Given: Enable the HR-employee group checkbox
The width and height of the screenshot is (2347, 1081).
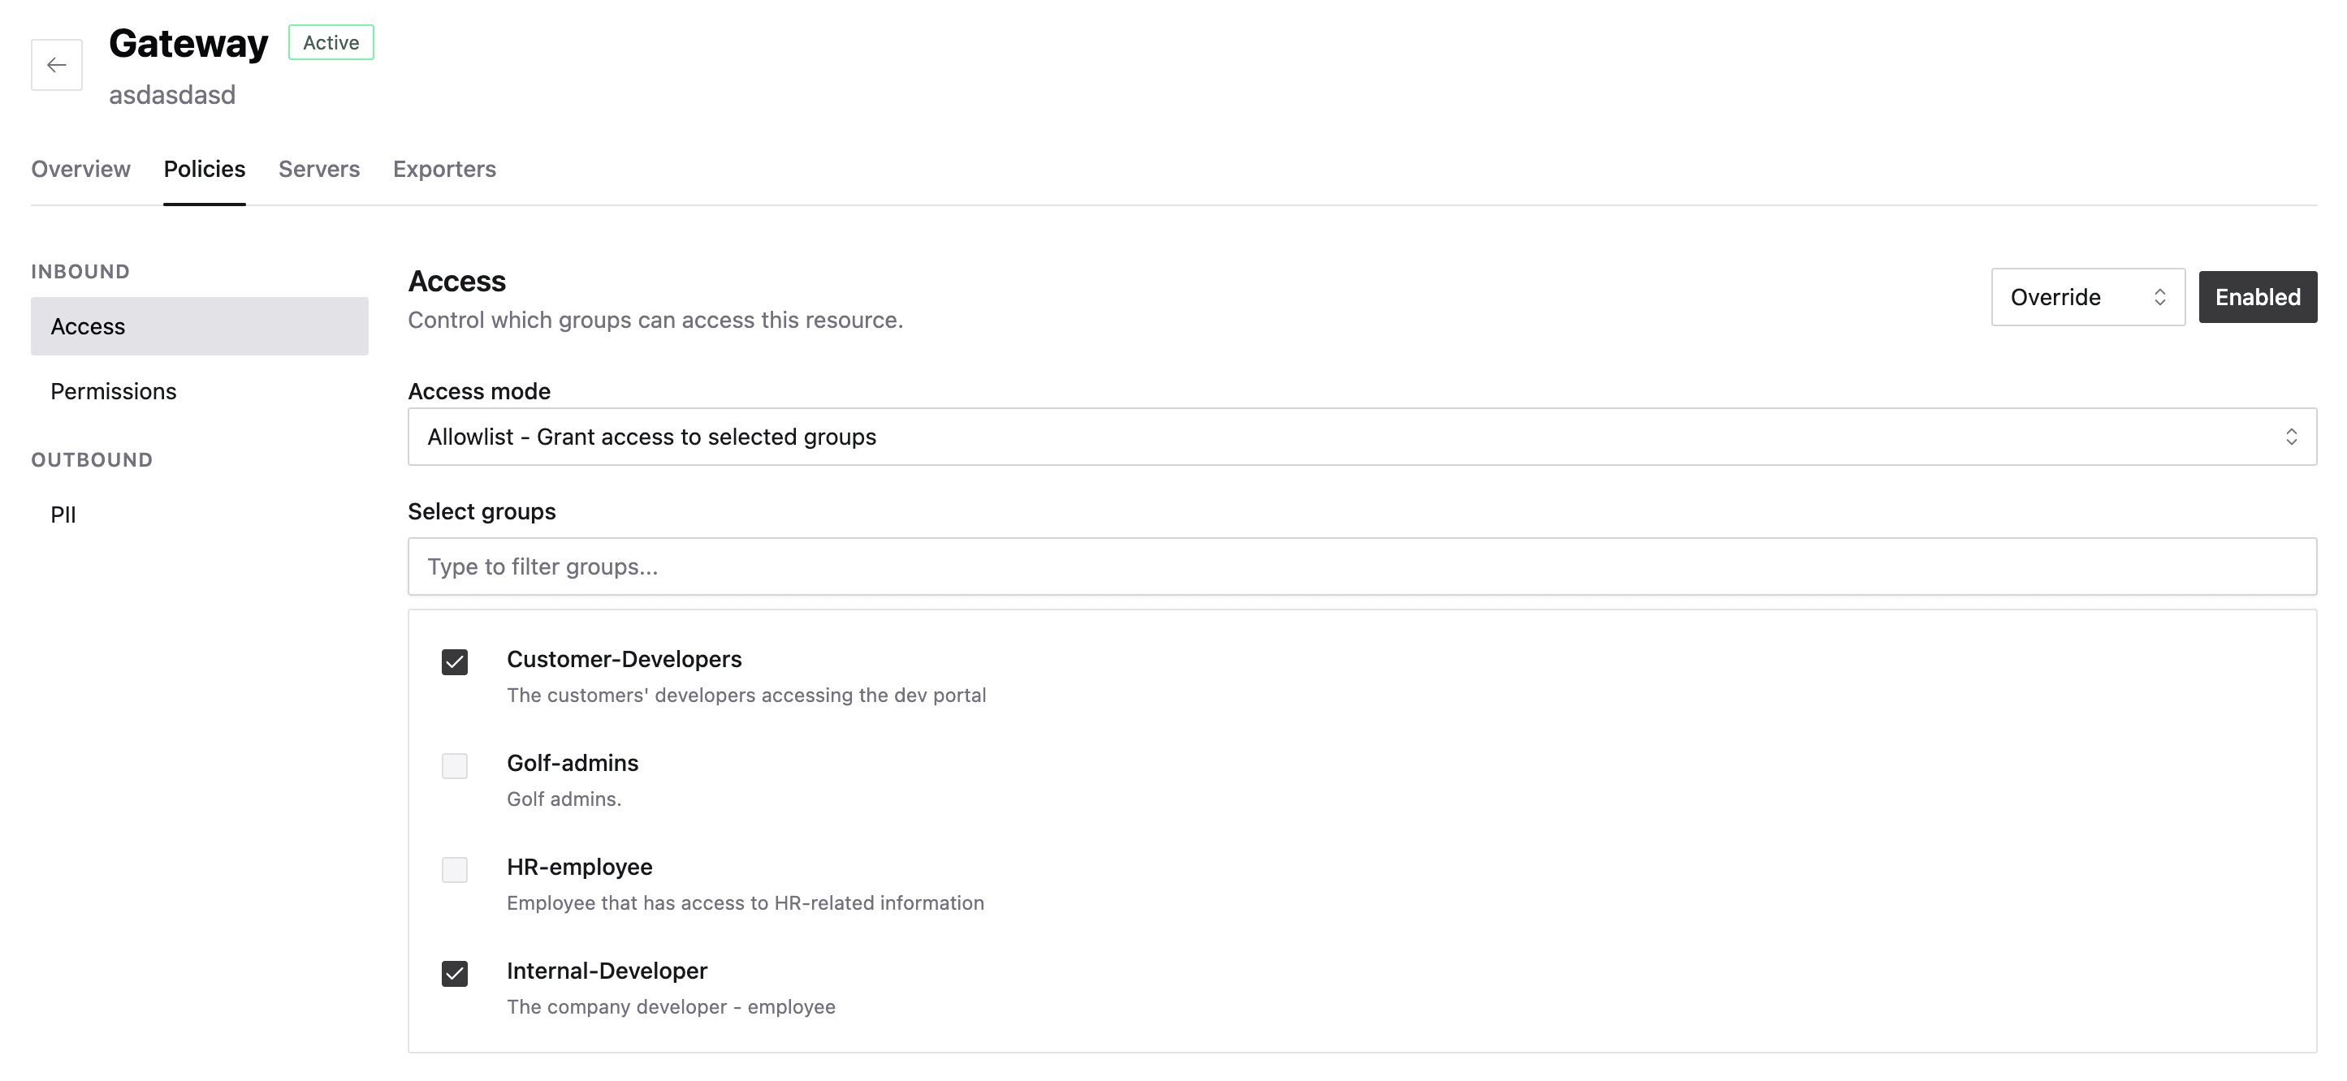Looking at the screenshot, I should pos(455,870).
